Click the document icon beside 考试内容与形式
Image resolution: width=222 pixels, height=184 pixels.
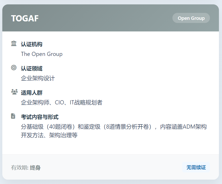pyautogui.click(x=13, y=116)
